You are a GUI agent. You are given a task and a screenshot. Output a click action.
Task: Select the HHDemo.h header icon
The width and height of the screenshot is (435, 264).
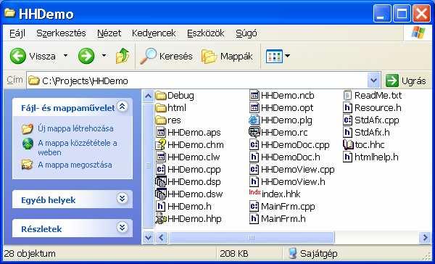point(161,206)
